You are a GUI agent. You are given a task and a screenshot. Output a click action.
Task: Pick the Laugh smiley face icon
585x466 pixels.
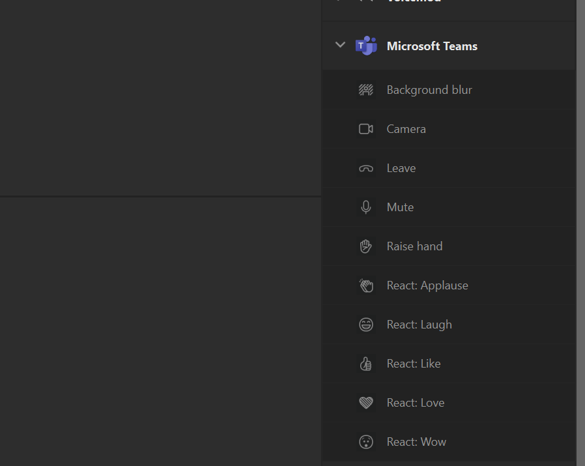pos(366,325)
